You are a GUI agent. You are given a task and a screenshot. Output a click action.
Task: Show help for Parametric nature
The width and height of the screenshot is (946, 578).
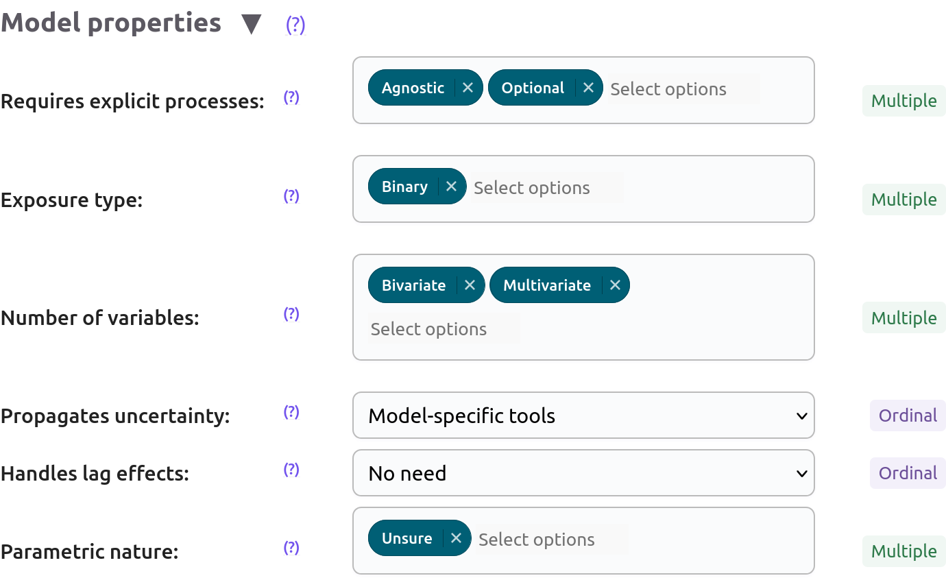(291, 548)
